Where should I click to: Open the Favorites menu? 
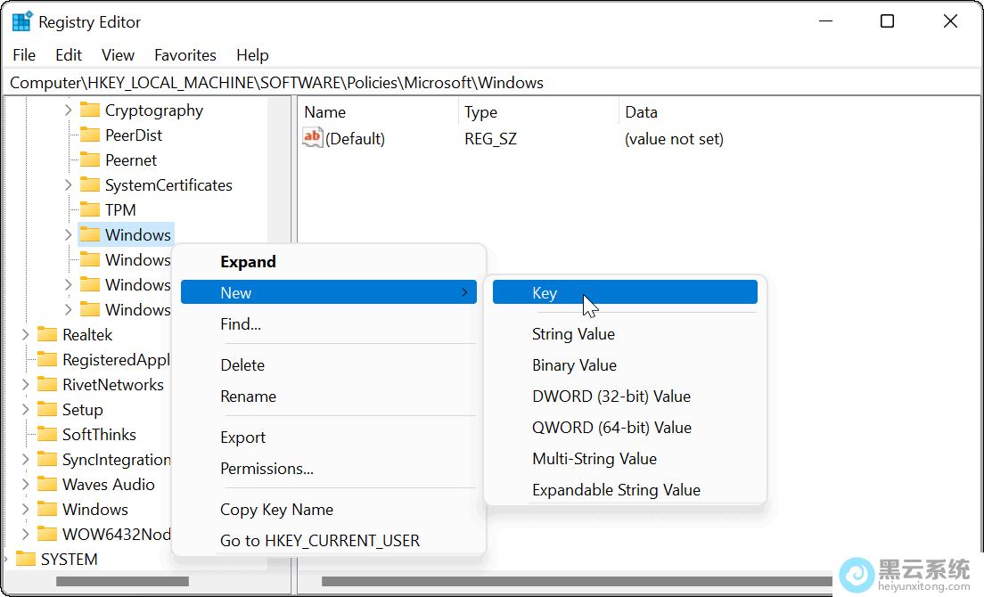pyautogui.click(x=184, y=55)
